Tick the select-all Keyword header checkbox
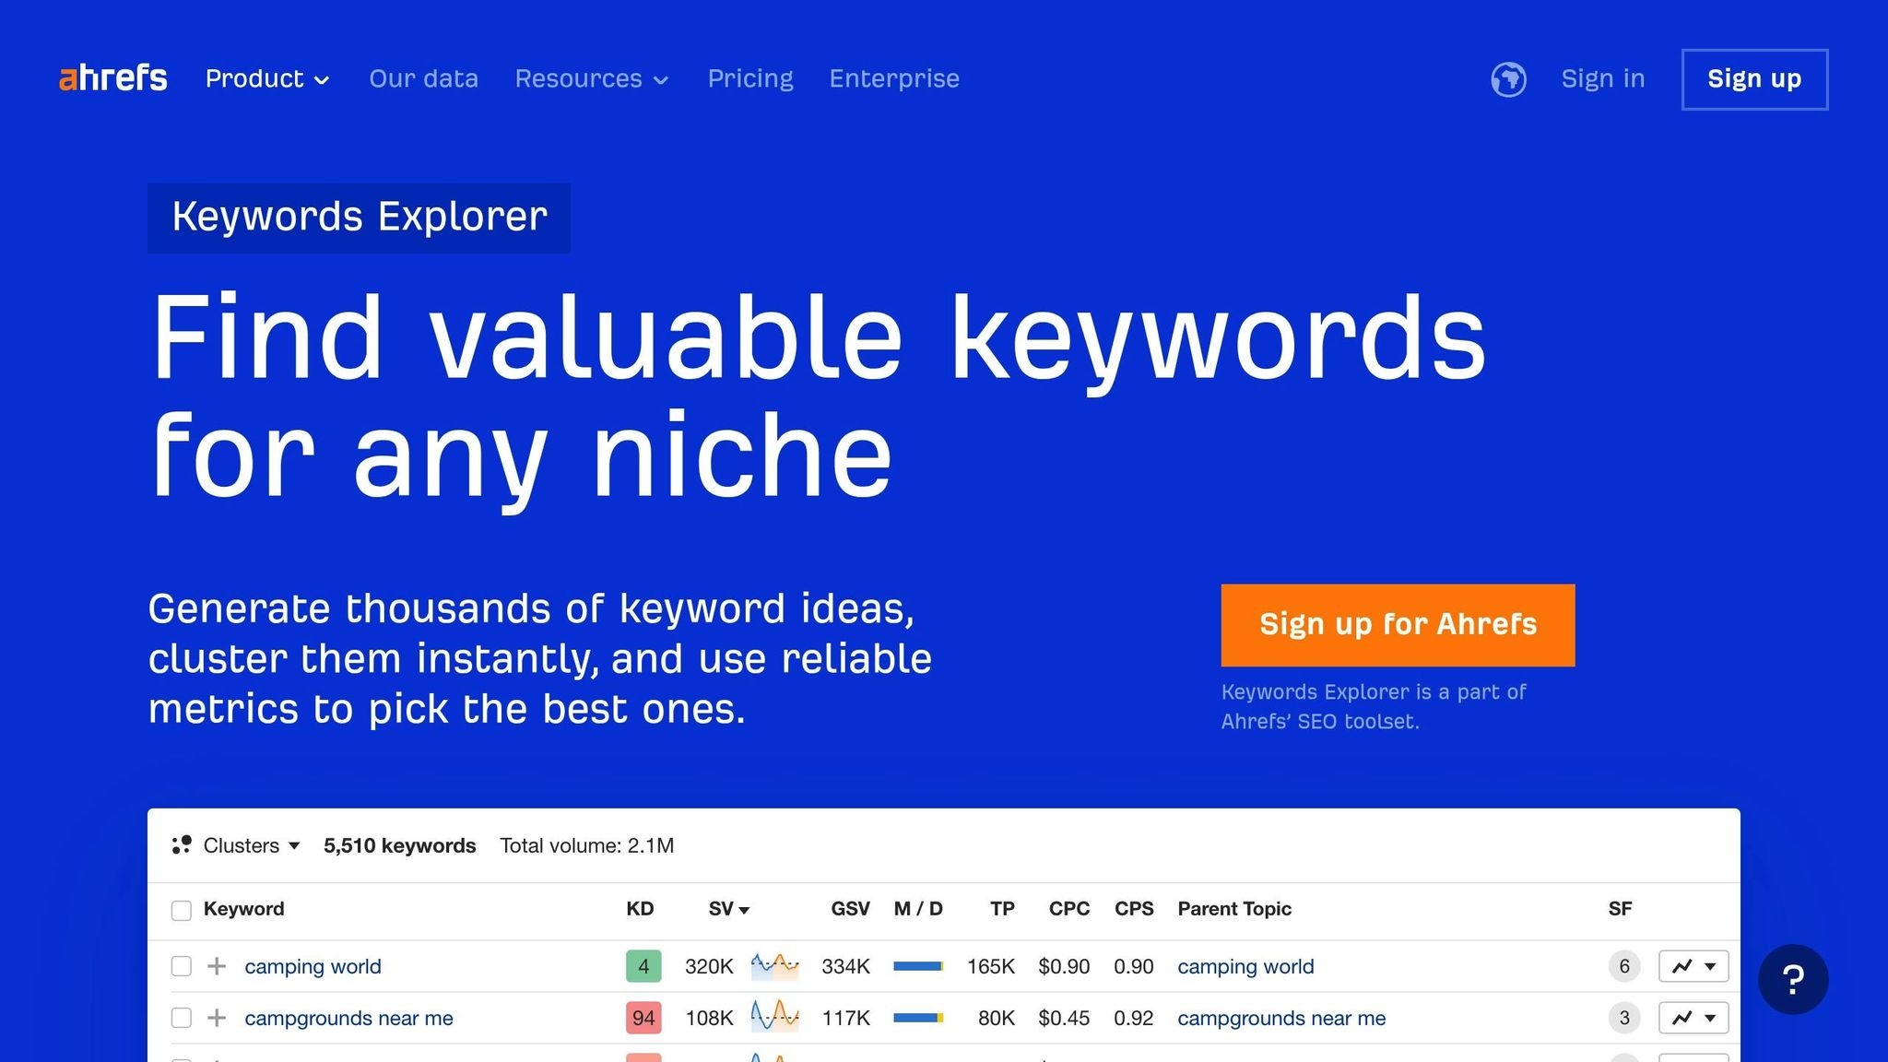1888x1062 pixels. coord(182,911)
